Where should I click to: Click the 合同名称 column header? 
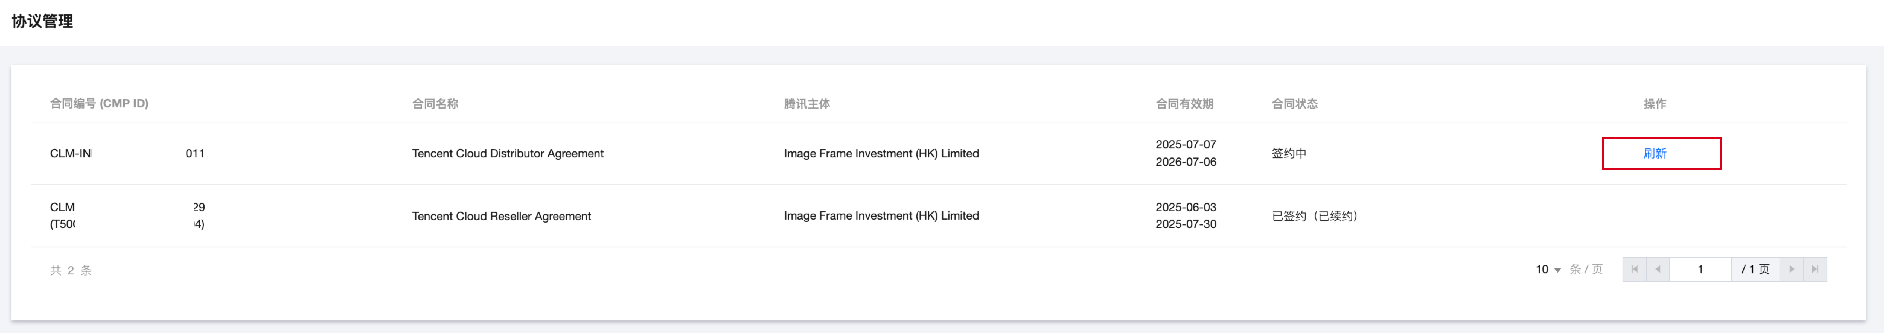[435, 104]
